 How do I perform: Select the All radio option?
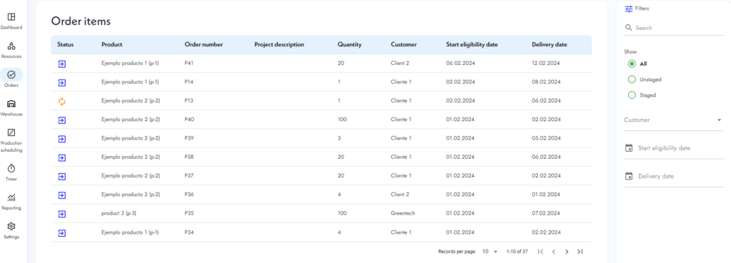(x=632, y=63)
